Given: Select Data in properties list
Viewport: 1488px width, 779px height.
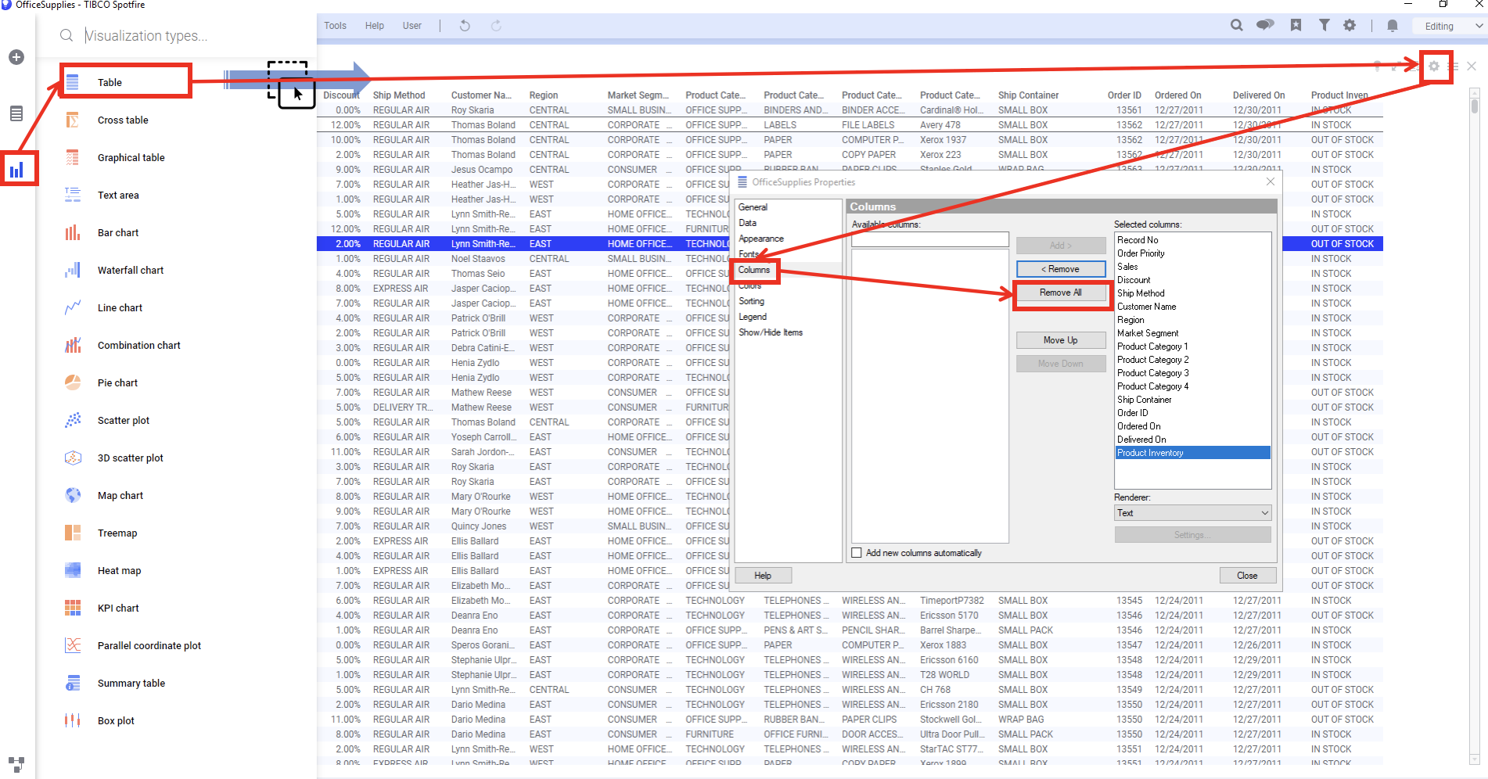Looking at the screenshot, I should click(747, 223).
